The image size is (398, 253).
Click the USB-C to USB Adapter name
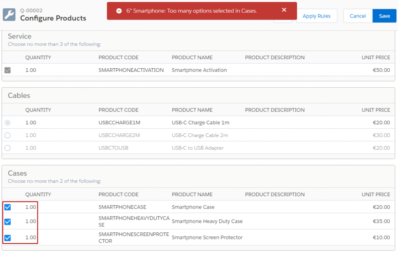pyautogui.click(x=197, y=148)
